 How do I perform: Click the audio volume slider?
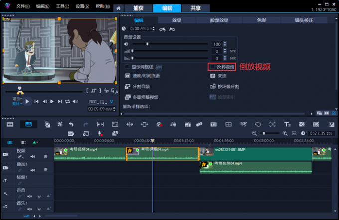147,44
